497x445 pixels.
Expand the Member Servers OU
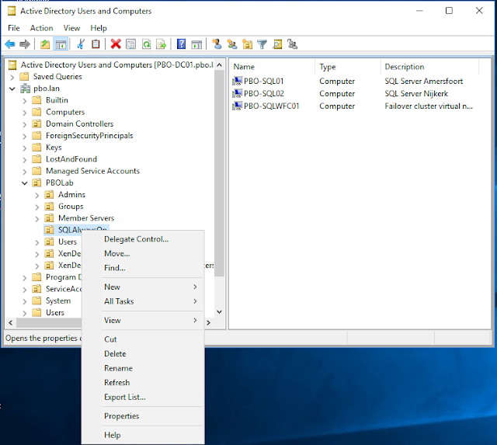click(36, 219)
